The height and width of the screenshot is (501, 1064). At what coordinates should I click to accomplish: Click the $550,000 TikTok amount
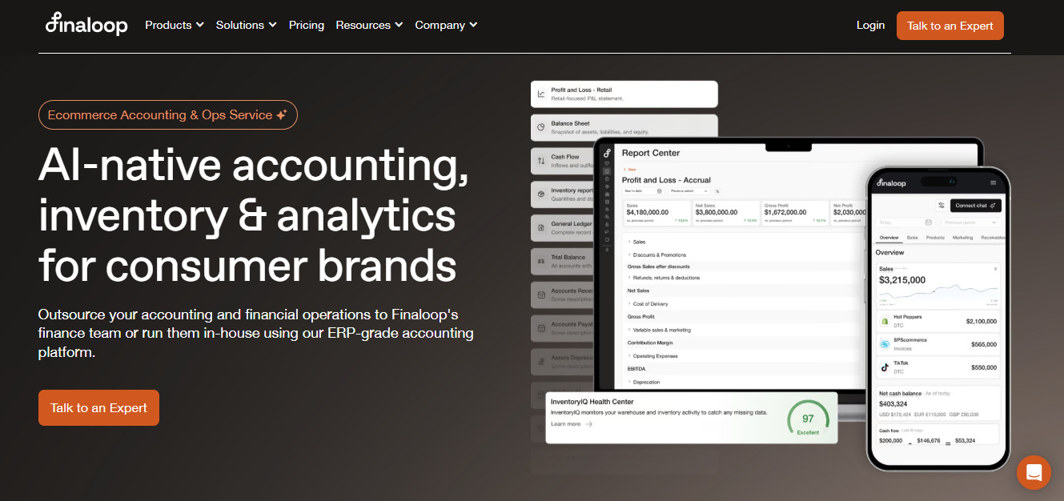tap(984, 367)
